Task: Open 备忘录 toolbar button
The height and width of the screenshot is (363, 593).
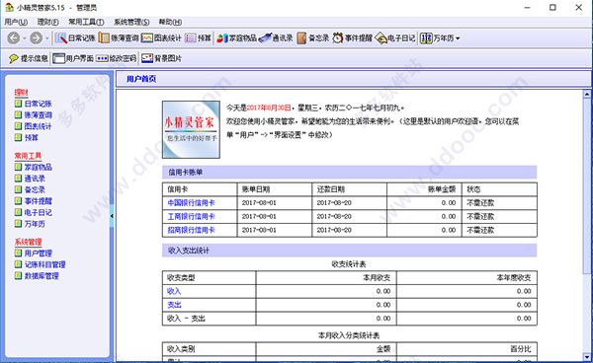Action: coord(313,37)
